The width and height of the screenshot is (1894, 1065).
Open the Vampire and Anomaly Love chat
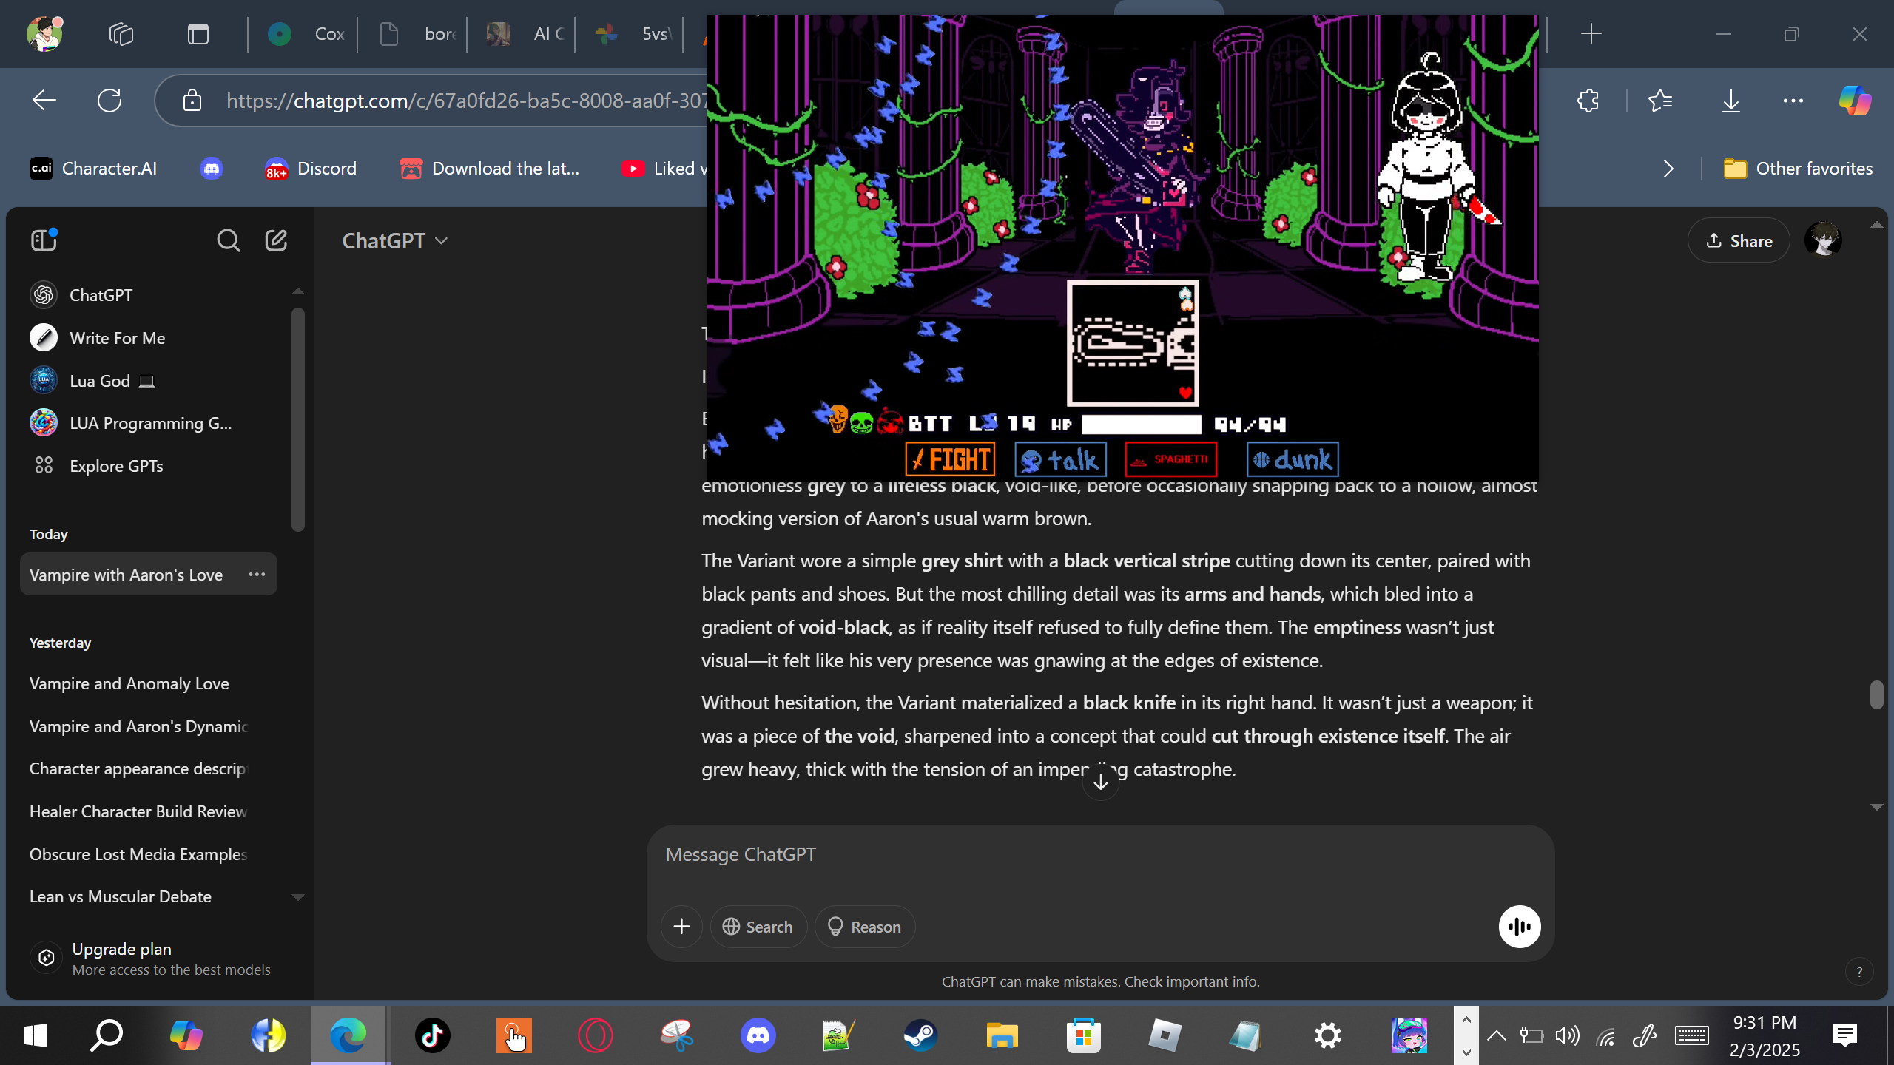pos(148,683)
